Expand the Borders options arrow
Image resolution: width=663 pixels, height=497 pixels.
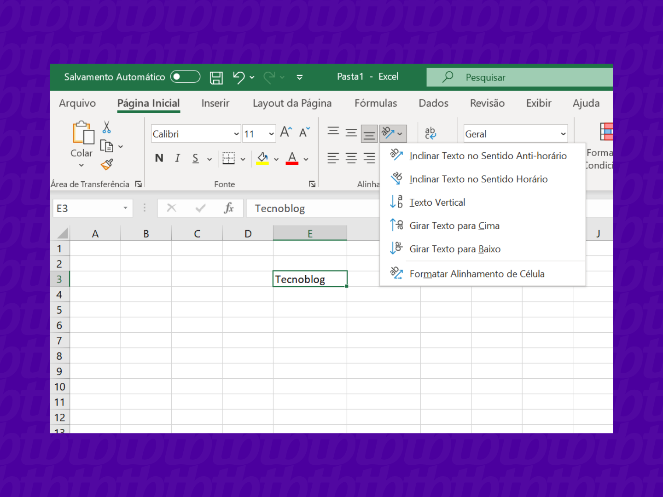pyautogui.click(x=243, y=159)
